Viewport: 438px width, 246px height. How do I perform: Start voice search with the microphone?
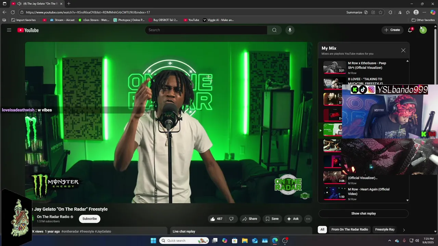point(290,30)
